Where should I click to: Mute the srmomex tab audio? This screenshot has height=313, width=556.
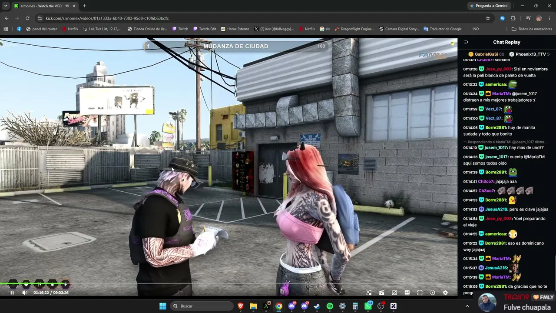(67, 6)
